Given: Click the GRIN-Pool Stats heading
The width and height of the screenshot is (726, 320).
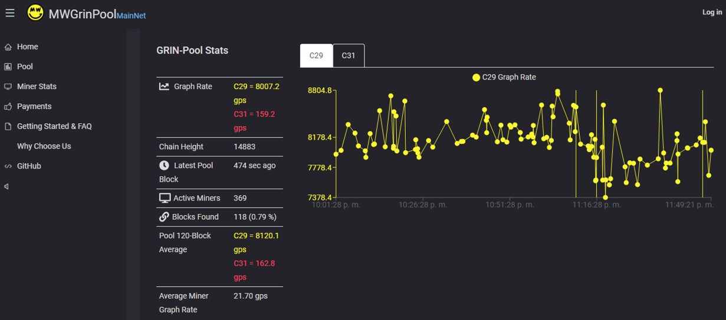Looking at the screenshot, I should coord(192,51).
